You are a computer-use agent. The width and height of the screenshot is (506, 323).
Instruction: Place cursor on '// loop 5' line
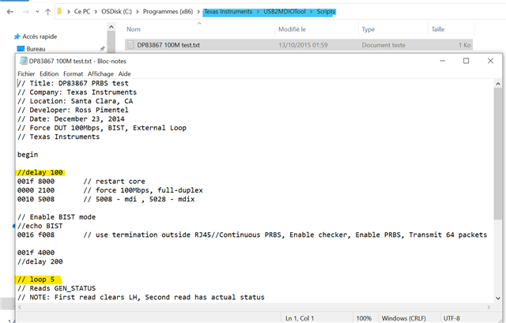coord(36,279)
